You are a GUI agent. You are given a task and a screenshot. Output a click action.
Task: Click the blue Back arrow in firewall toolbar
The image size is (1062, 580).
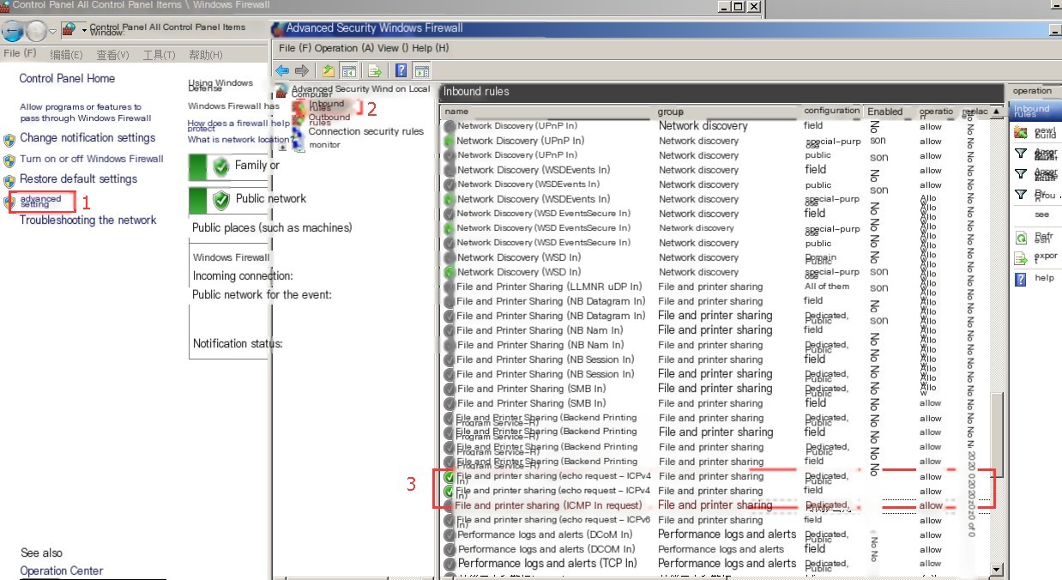coord(282,70)
